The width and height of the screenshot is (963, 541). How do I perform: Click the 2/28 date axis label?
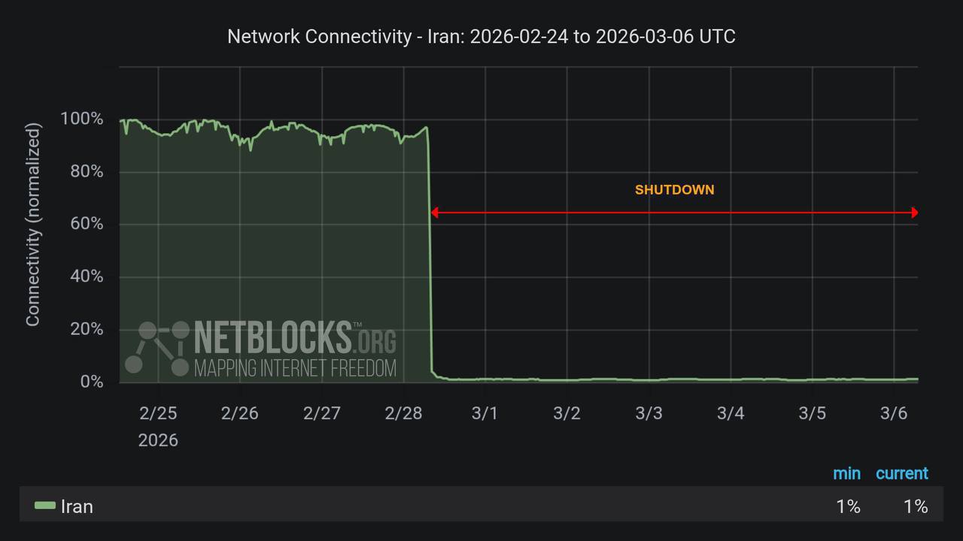(403, 413)
